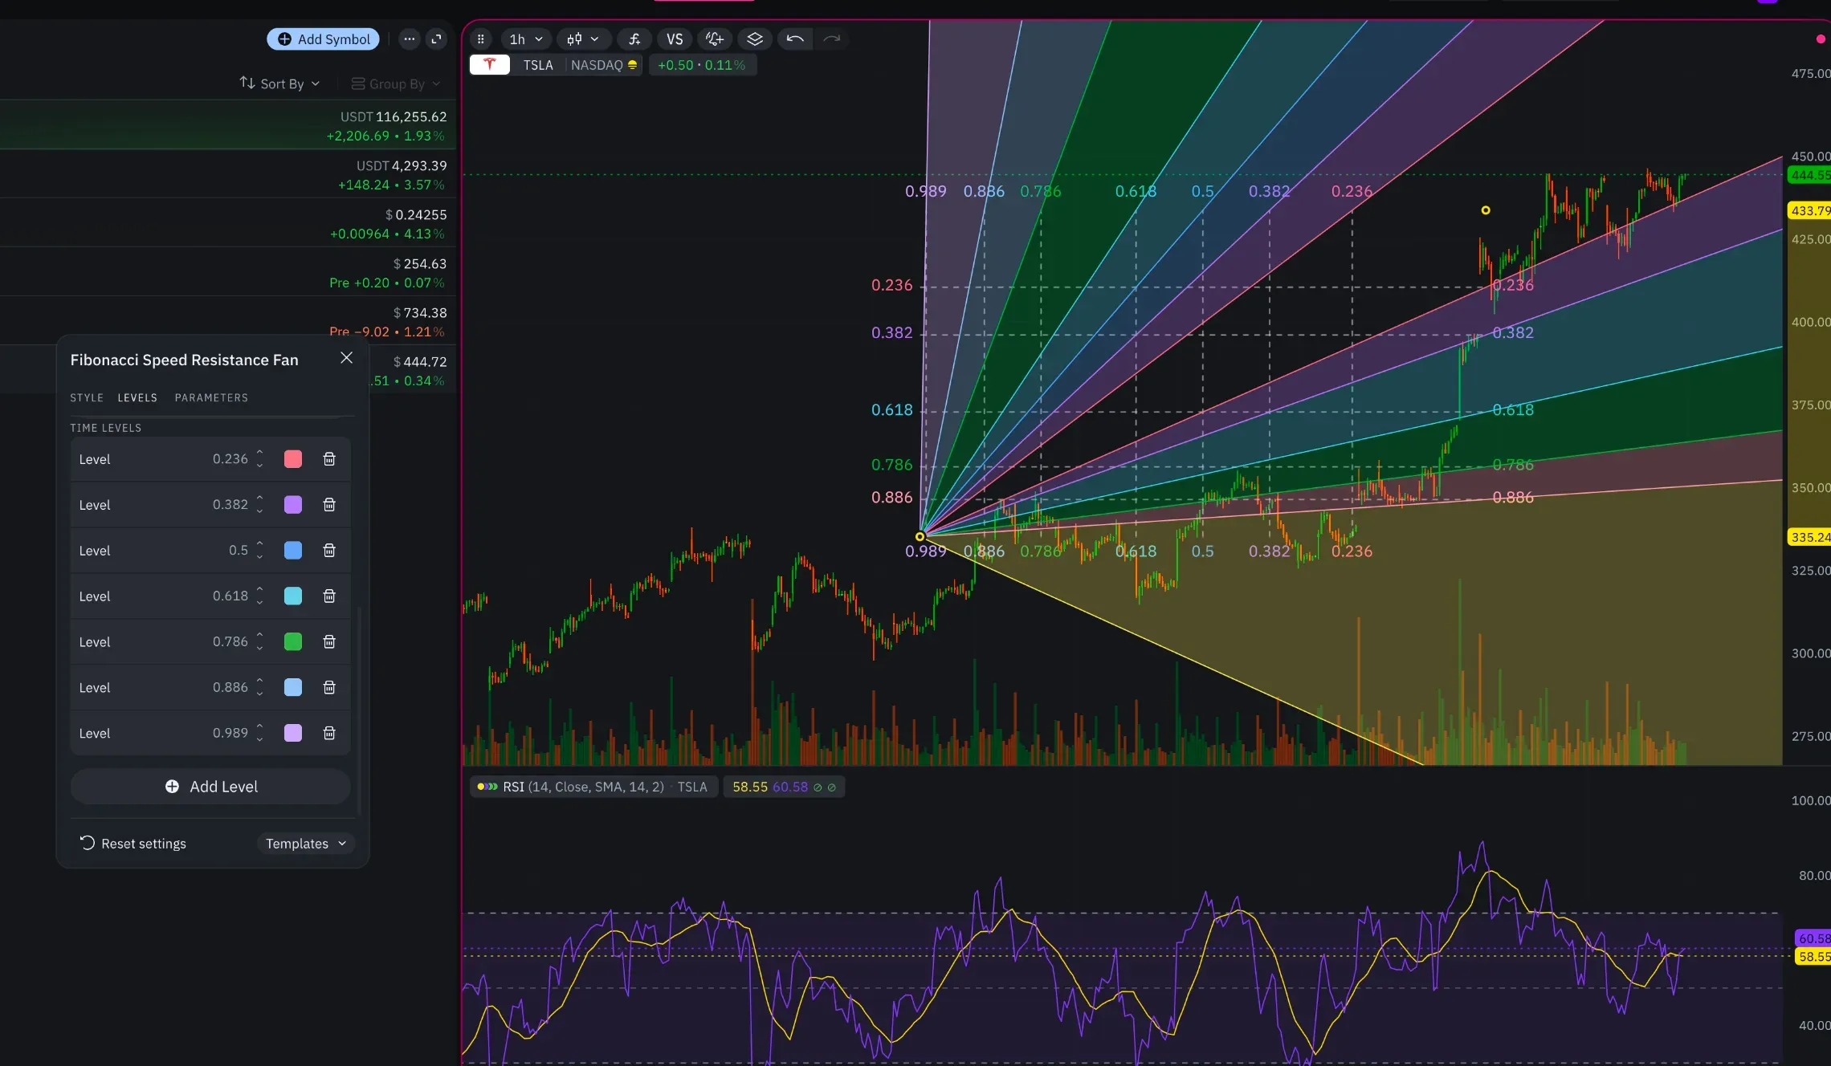Image resolution: width=1831 pixels, height=1066 pixels.
Task: Click the 0.382 level value stepper
Action: (x=259, y=505)
